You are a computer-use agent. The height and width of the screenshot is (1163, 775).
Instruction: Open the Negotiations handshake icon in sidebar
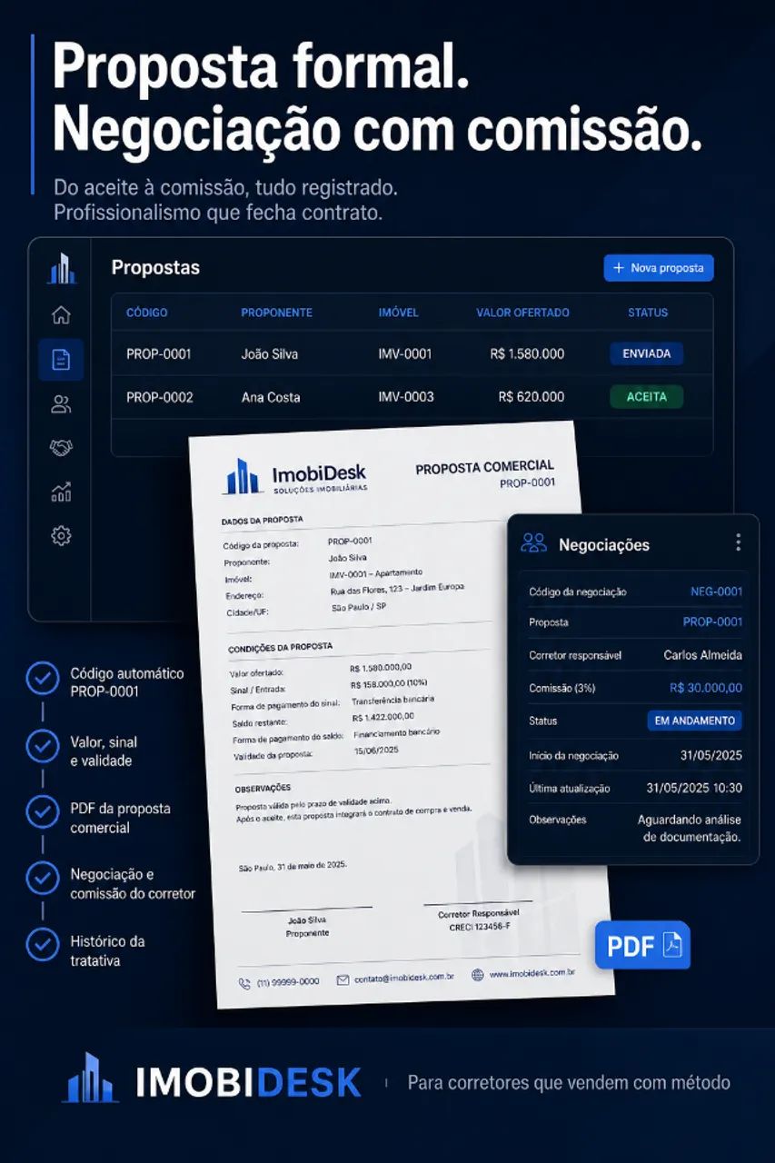point(61,448)
